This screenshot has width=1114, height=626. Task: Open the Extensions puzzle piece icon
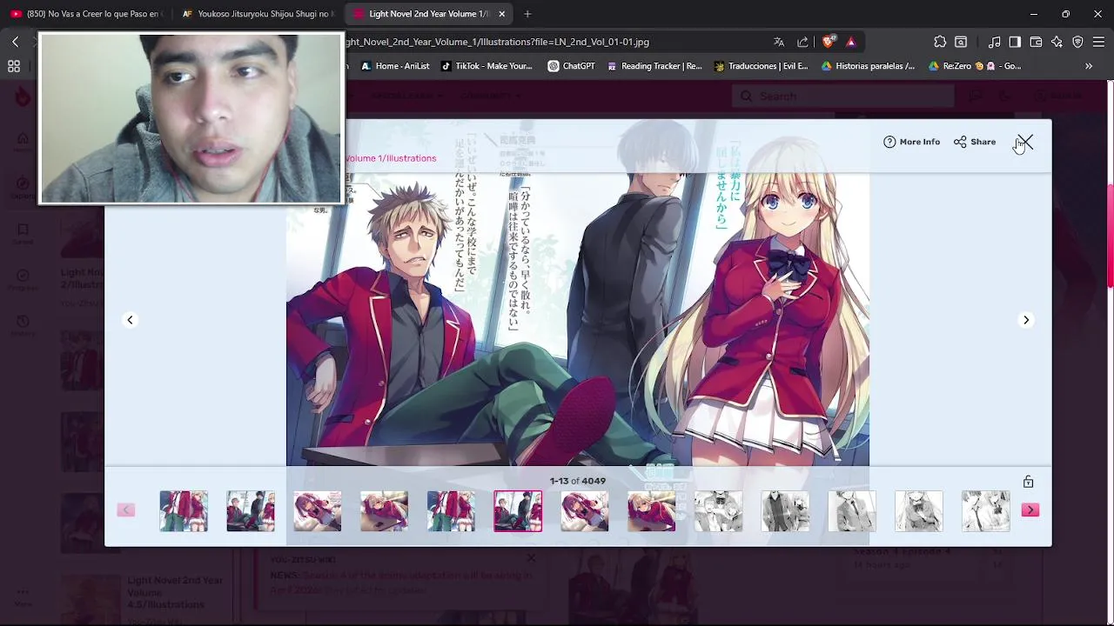[x=940, y=42]
